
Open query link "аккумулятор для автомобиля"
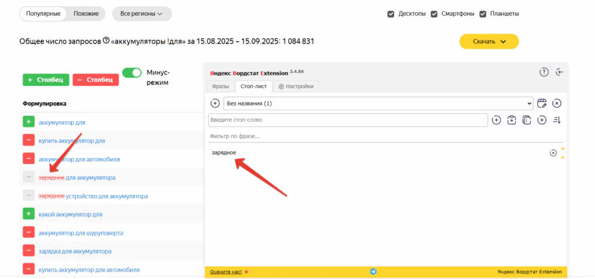(79, 160)
